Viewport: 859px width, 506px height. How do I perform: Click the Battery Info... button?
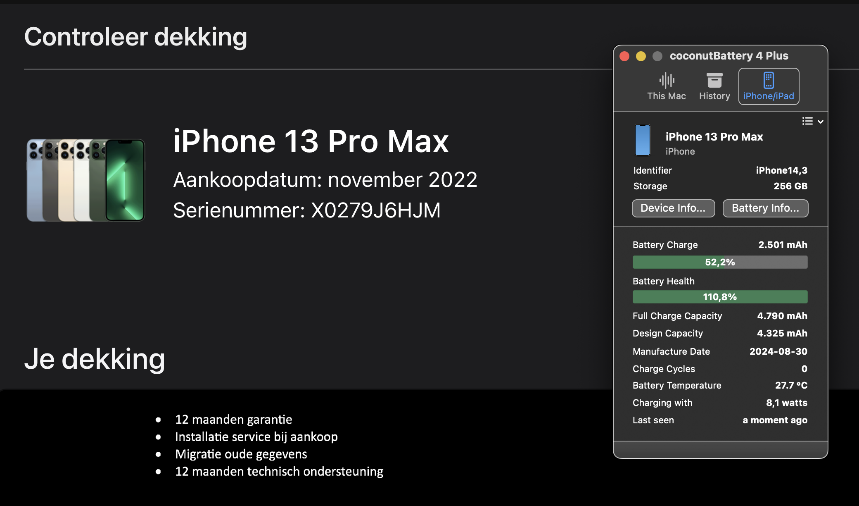[765, 208]
